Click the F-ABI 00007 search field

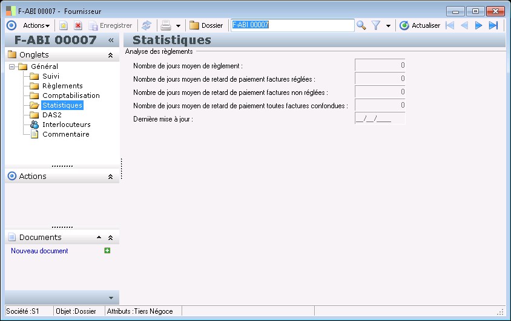[x=292, y=25]
